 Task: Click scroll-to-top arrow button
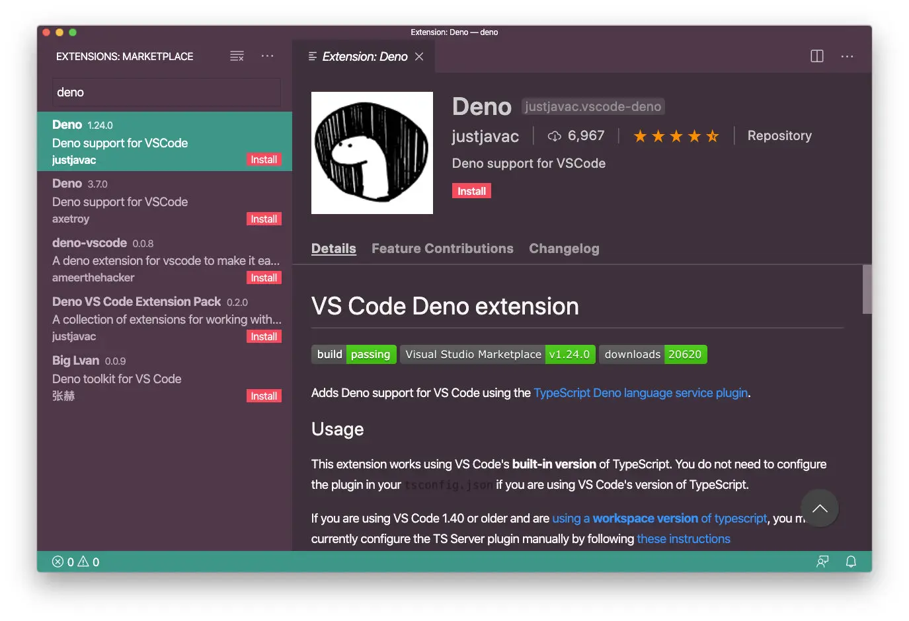pyautogui.click(x=820, y=508)
